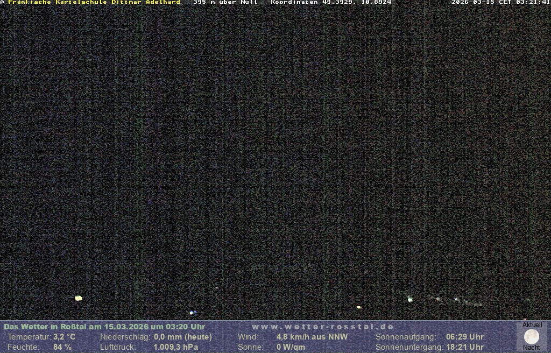
Task: Click the greenish-white light at lower right
Action: click(410, 299)
